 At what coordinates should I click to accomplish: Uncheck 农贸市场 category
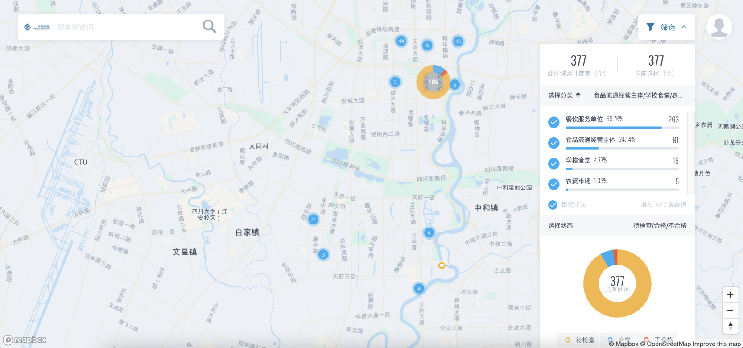click(553, 184)
